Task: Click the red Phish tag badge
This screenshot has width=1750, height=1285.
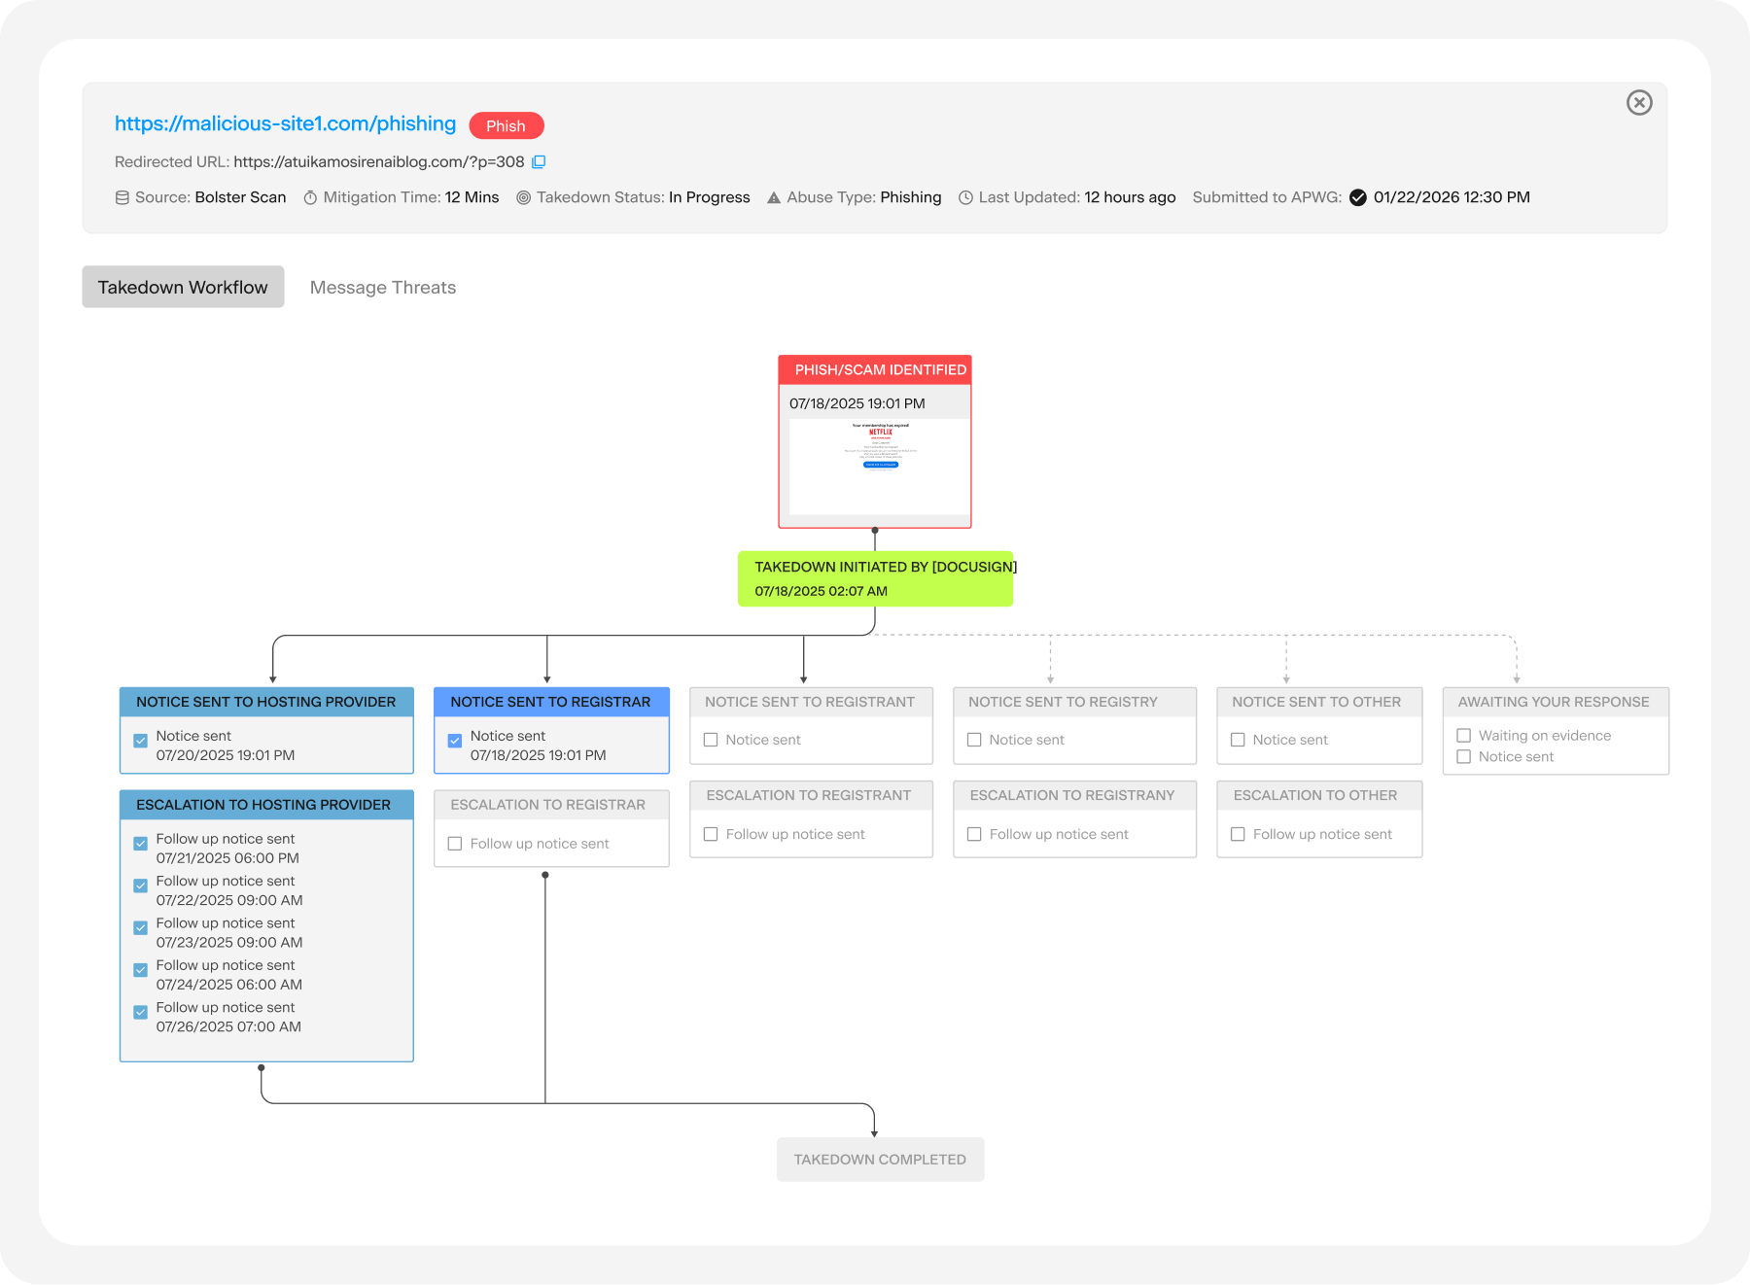Action: pyautogui.click(x=506, y=126)
